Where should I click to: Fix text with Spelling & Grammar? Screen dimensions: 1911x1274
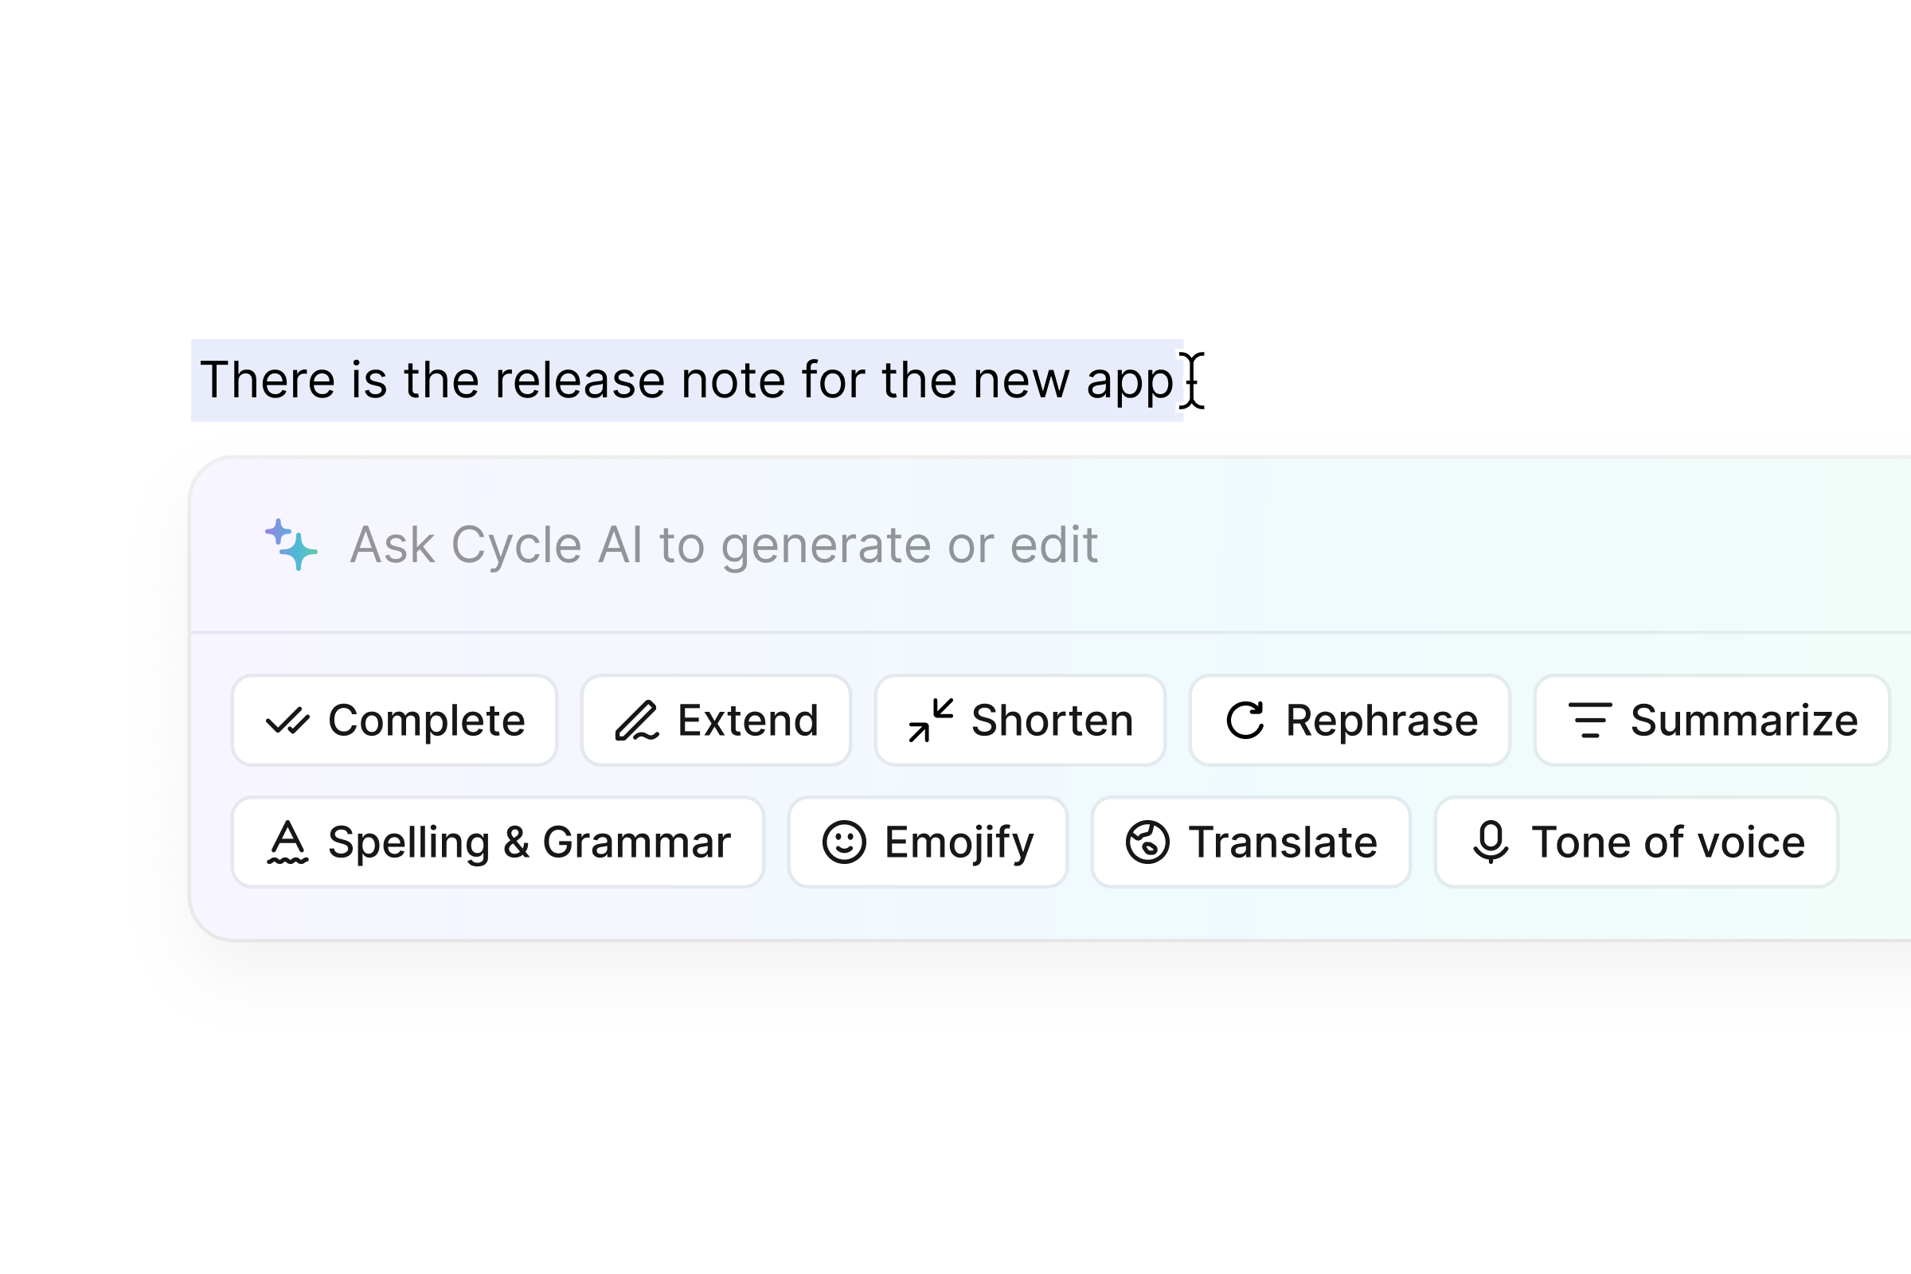point(498,842)
